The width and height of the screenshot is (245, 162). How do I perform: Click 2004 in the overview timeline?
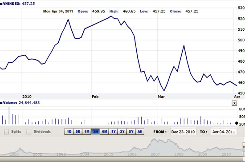85,154
